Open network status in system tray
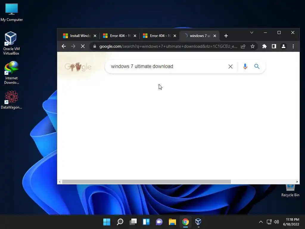Viewport: 305px width, 229px height. tap(269, 222)
